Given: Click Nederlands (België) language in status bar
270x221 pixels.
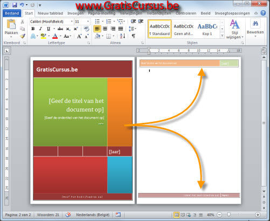Looking at the screenshot, I should [x=93, y=215].
